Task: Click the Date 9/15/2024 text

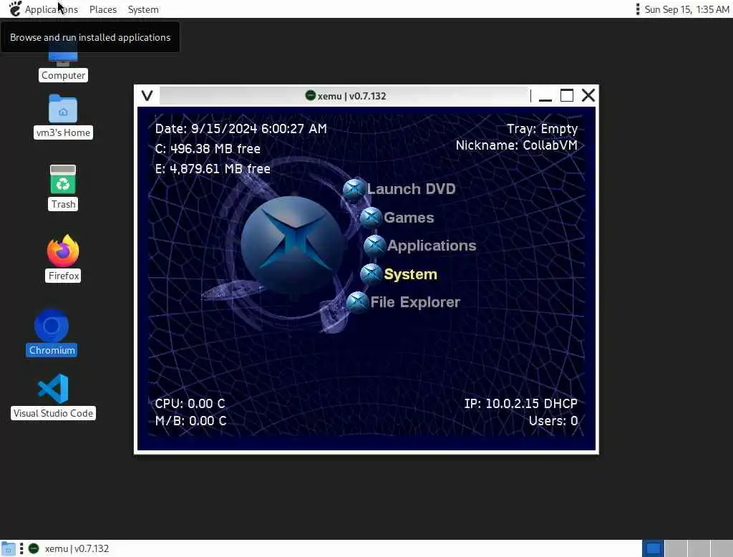Action: pyautogui.click(x=241, y=129)
